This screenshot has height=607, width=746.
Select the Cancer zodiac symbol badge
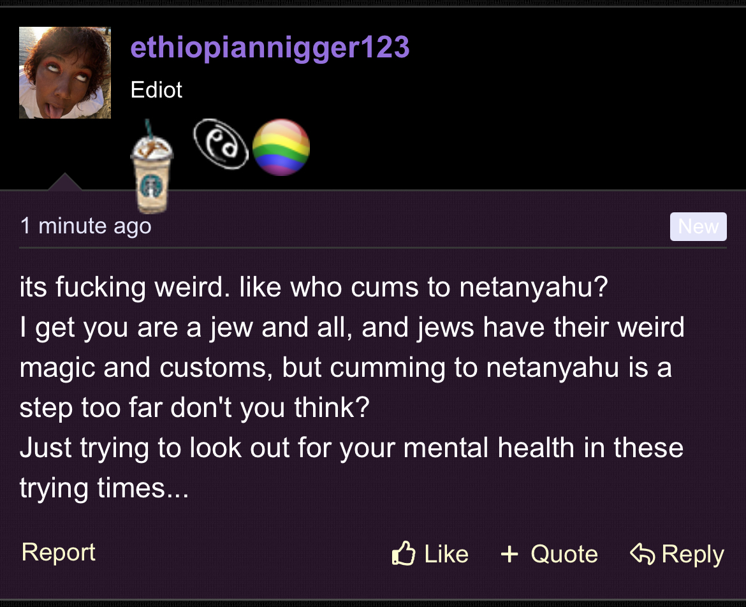(221, 144)
